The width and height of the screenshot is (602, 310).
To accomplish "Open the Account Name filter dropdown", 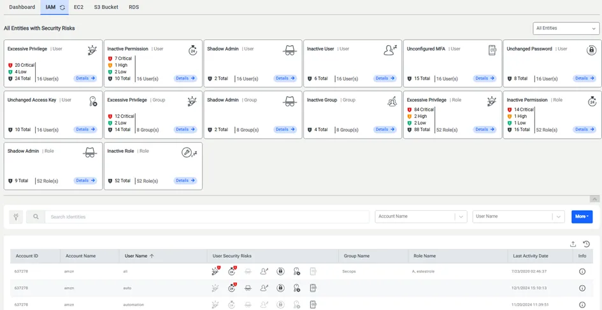I will (421, 216).
